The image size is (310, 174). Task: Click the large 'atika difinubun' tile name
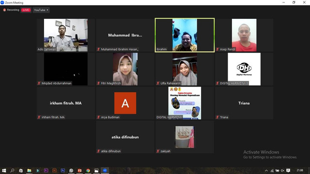125,137
